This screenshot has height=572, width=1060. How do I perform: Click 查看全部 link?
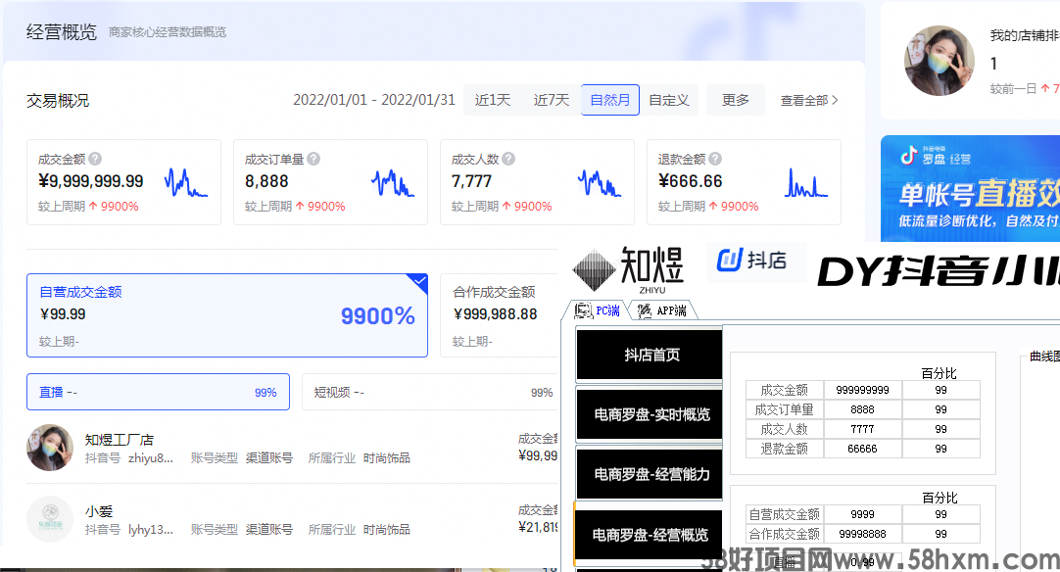pyautogui.click(x=809, y=100)
